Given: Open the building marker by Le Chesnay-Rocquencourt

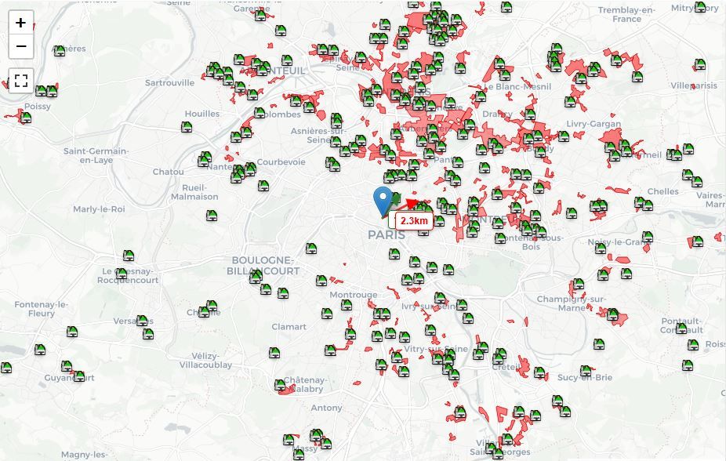Looking at the screenshot, I should click(122, 274).
